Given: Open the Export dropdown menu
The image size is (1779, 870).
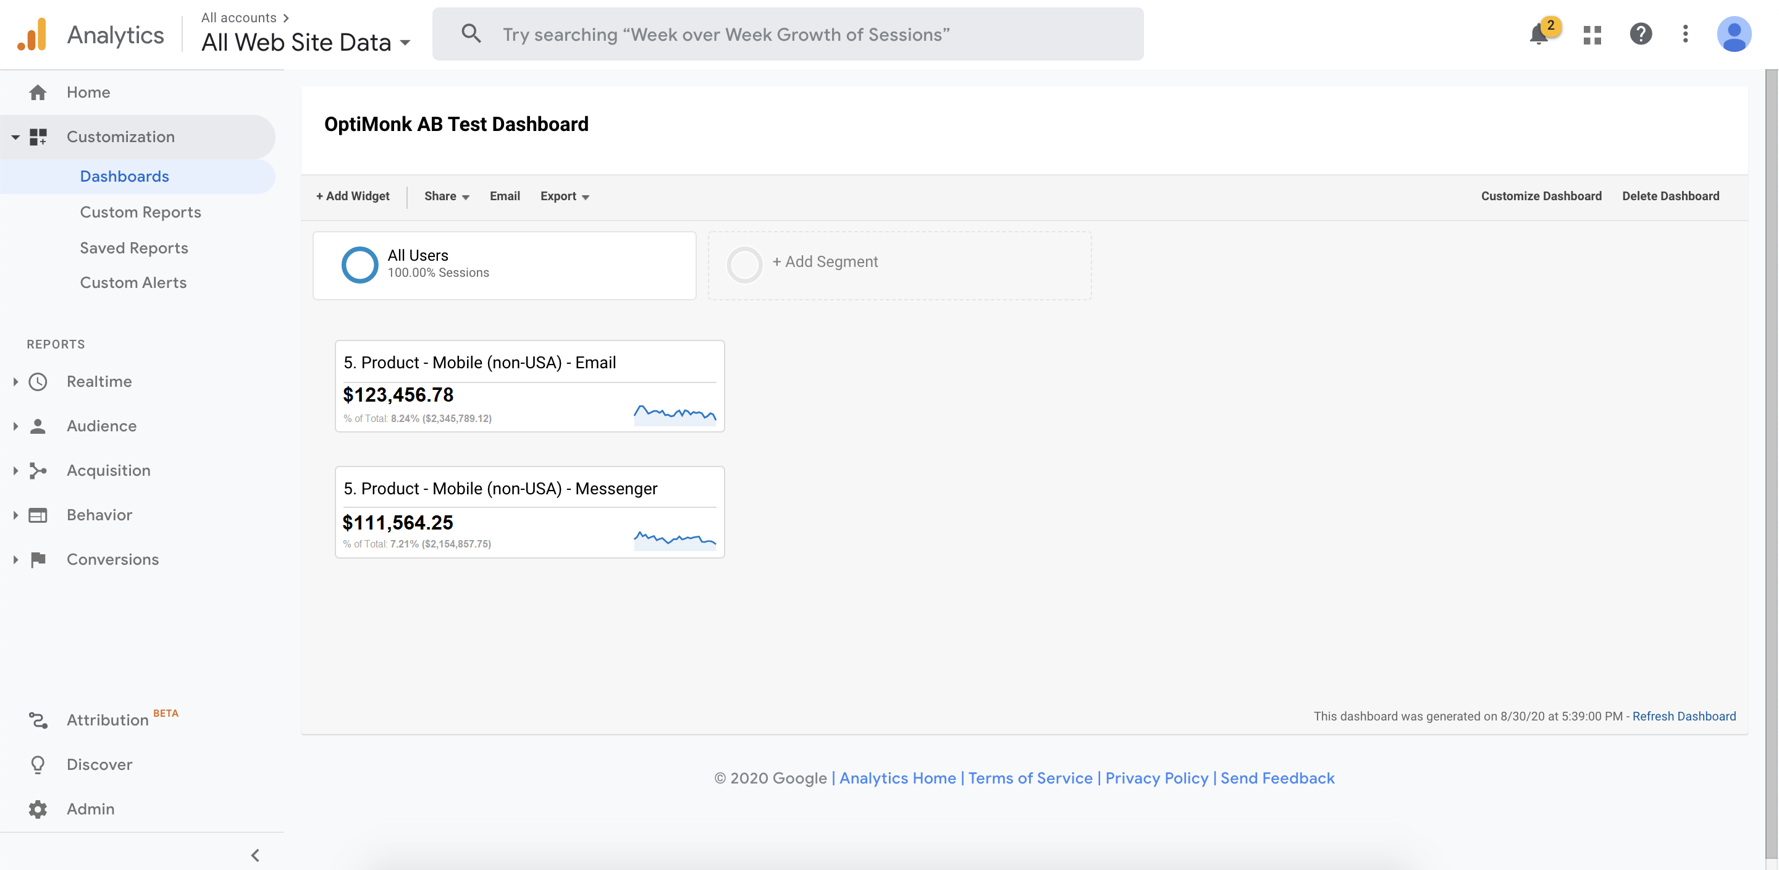Looking at the screenshot, I should (x=565, y=196).
